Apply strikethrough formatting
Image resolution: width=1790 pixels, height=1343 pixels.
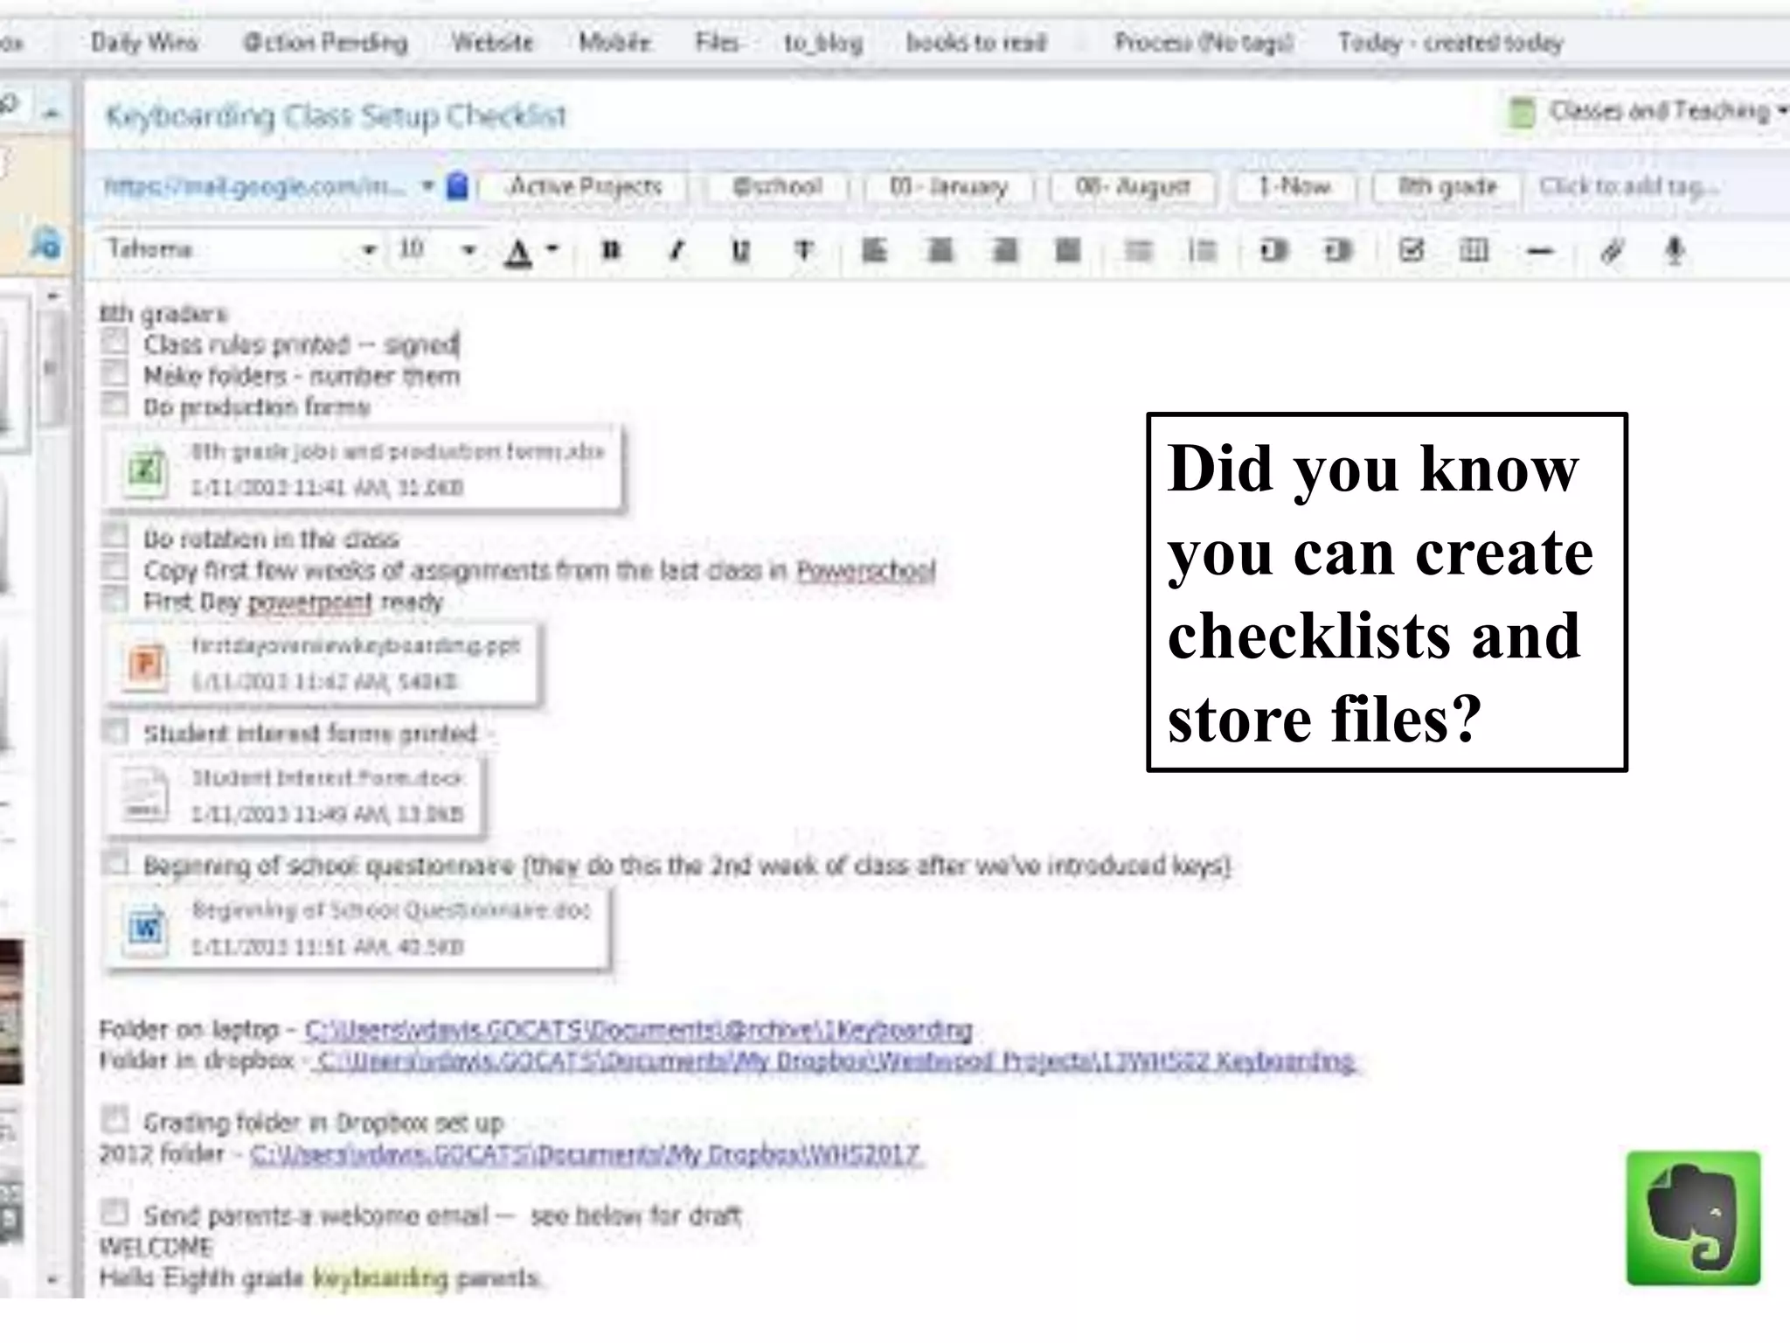(804, 251)
